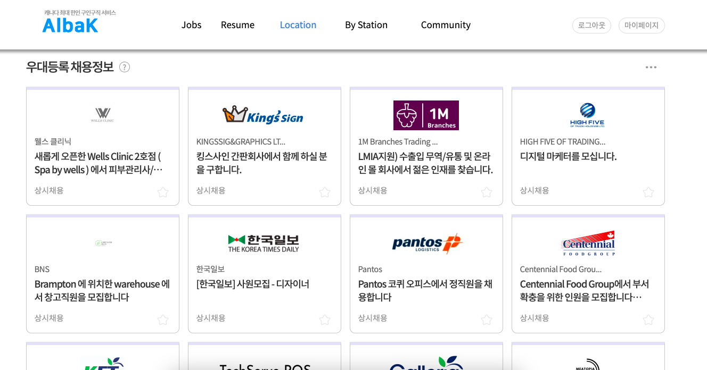Favorite the 1M Branches Trading job star
707x370 pixels.
point(487,192)
